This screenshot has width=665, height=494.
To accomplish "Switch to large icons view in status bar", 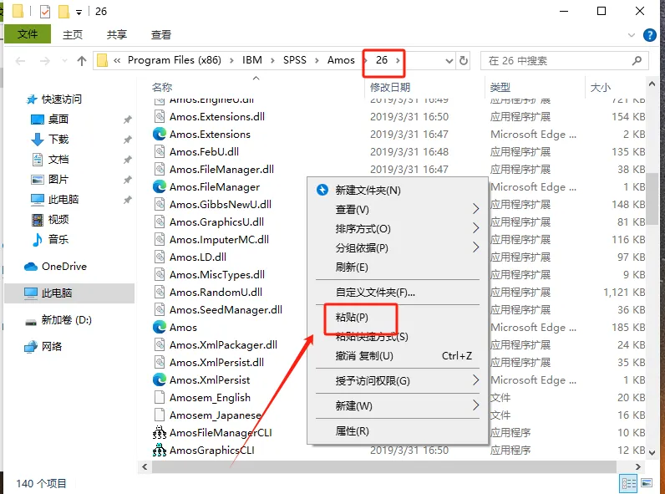I will pyautogui.click(x=647, y=483).
